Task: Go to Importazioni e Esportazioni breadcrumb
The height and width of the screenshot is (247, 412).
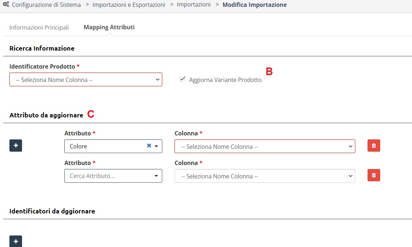Action: 129,5
